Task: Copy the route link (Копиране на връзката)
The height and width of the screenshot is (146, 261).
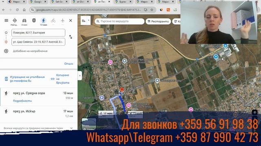Action: (60, 79)
